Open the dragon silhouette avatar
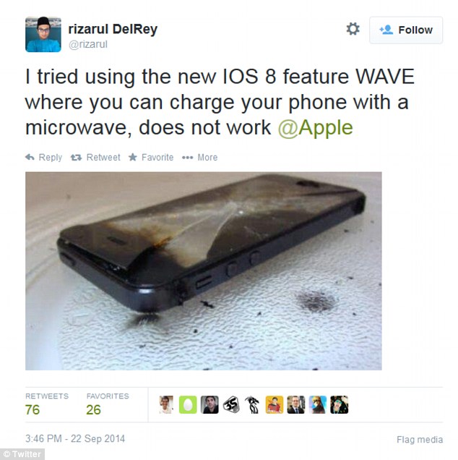 (253, 405)
